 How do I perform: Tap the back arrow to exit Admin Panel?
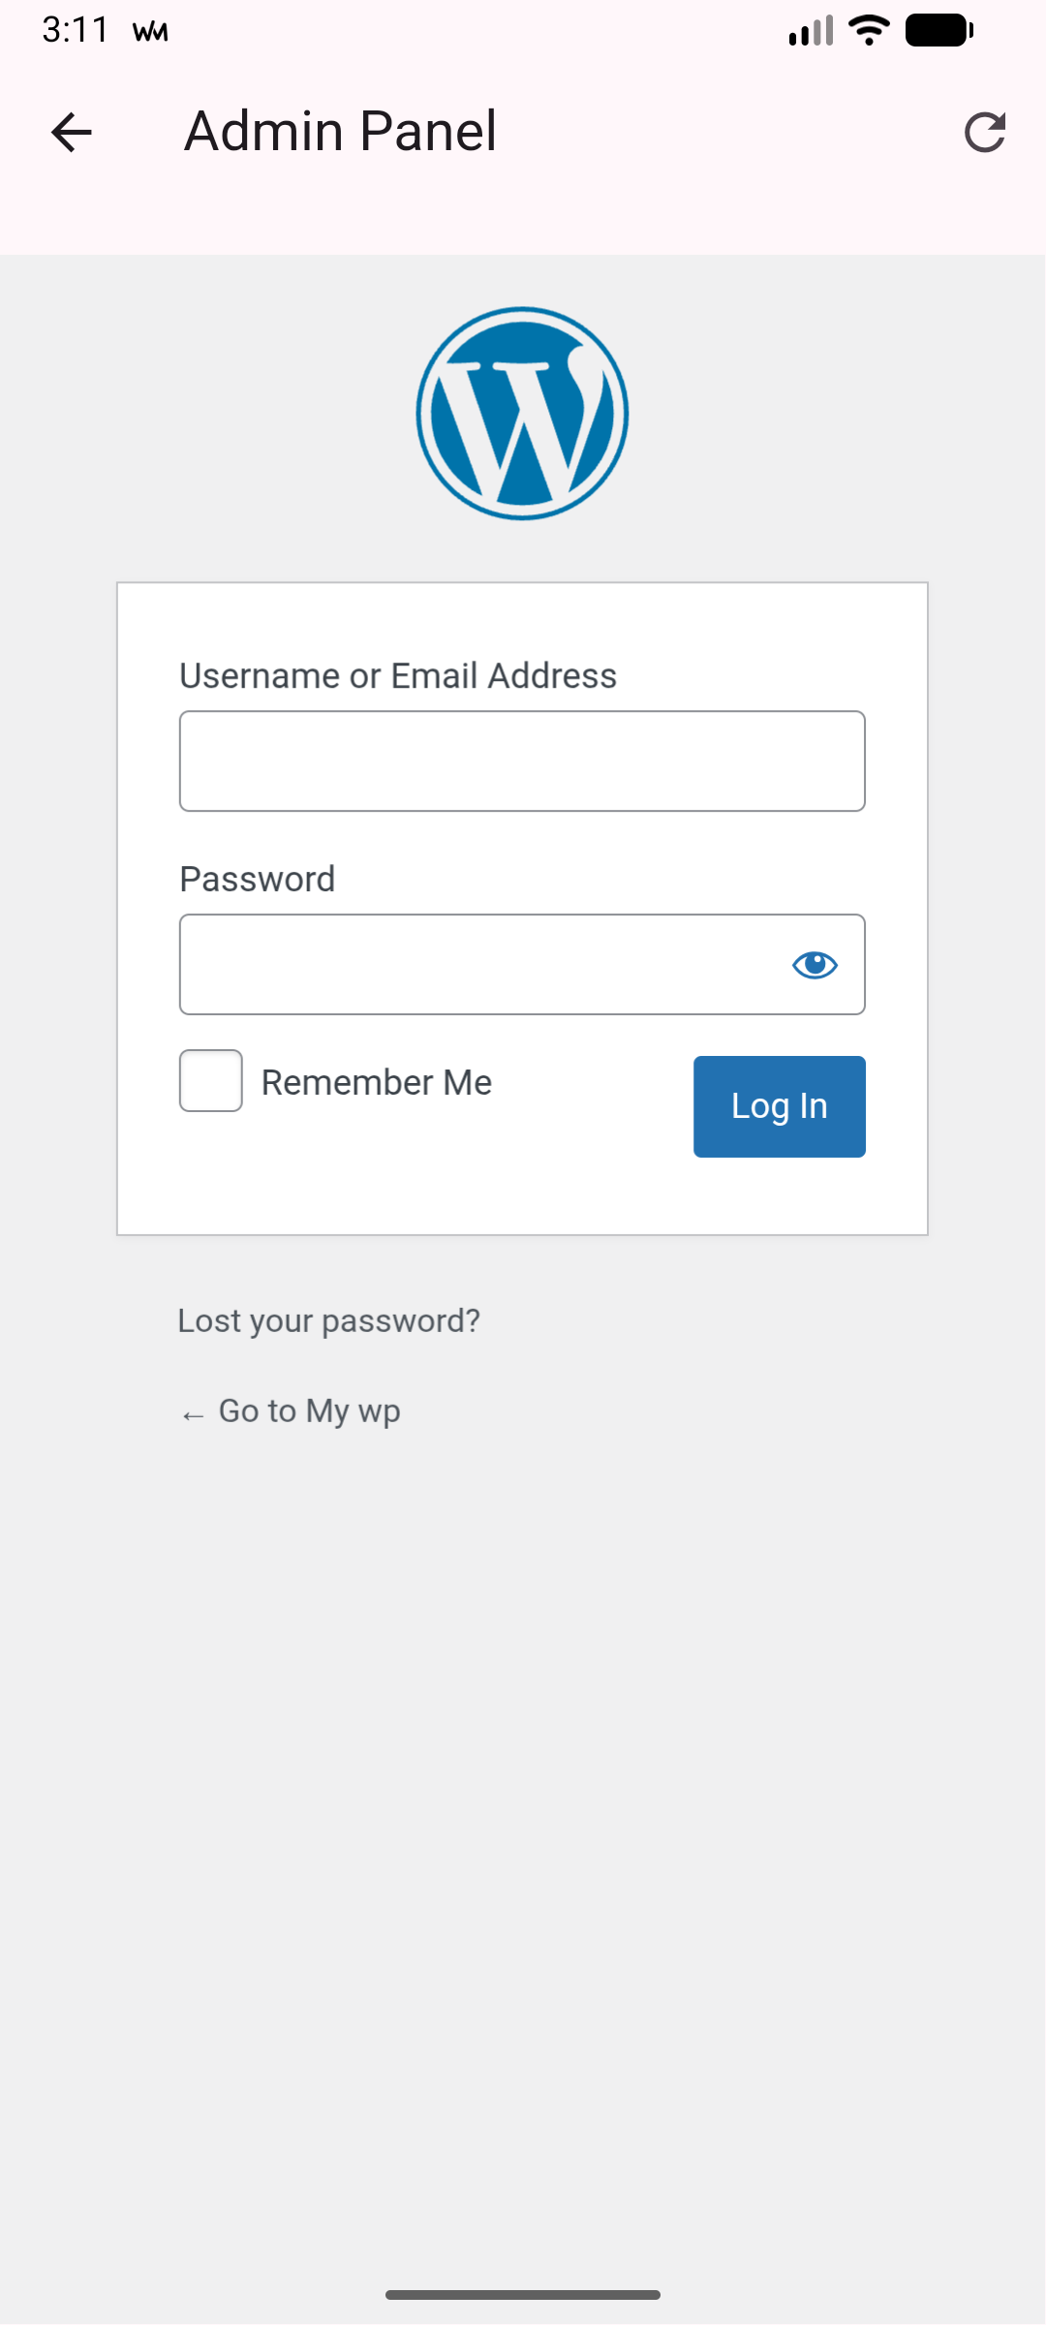[71, 133]
